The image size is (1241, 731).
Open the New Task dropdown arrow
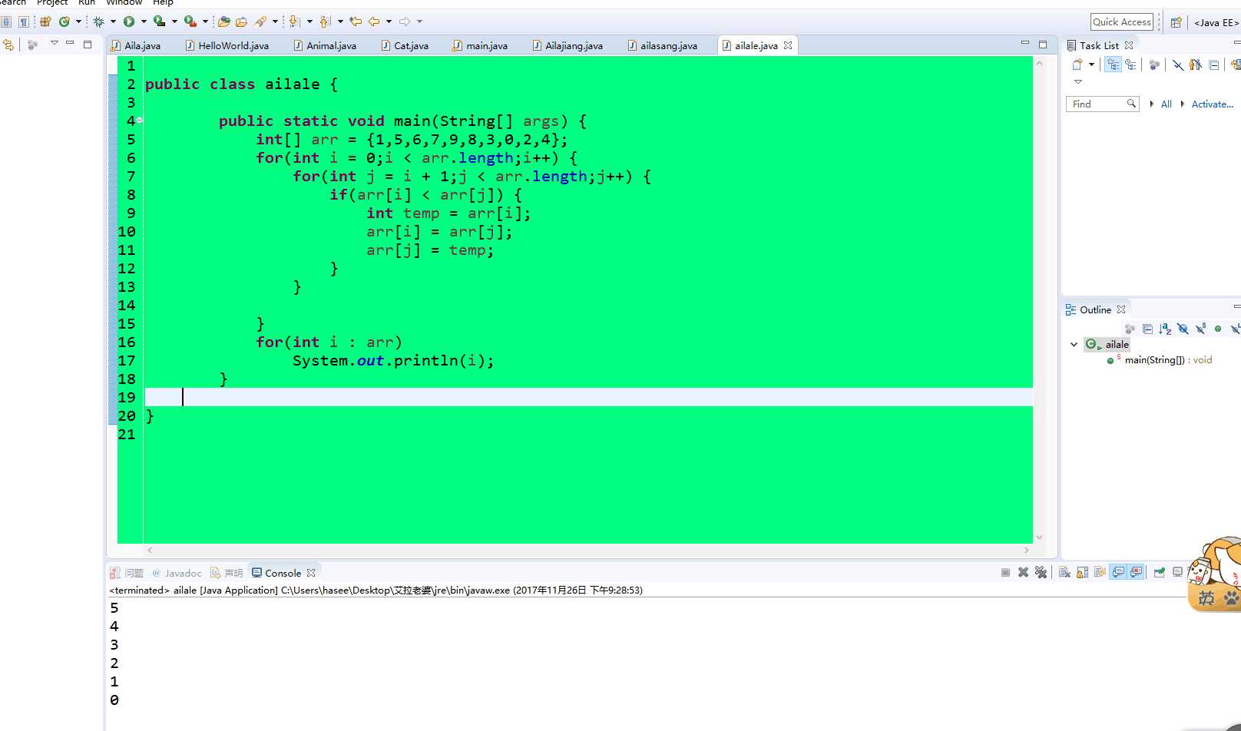tap(1091, 65)
